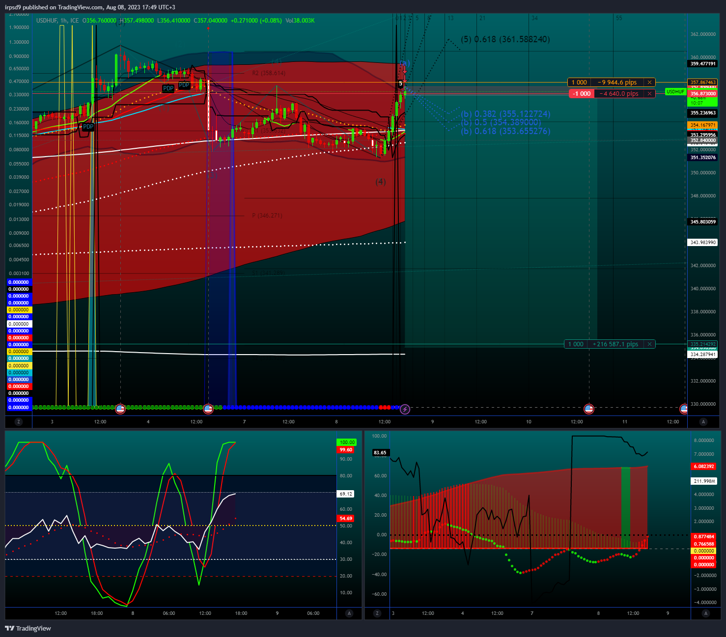This screenshot has height=637, width=726.
Task: Click the red 0.877484 scale label
Action: (x=704, y=537)
